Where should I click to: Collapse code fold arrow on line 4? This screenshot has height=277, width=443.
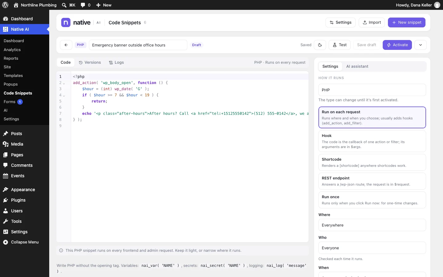(x=64, y=95)
